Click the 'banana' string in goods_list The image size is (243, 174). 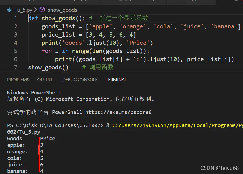click(224, 26)
